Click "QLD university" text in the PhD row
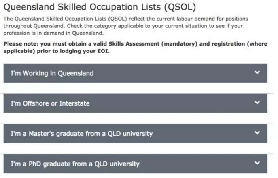This screenshot has height=178, width=278. click(x=117, y=164)
